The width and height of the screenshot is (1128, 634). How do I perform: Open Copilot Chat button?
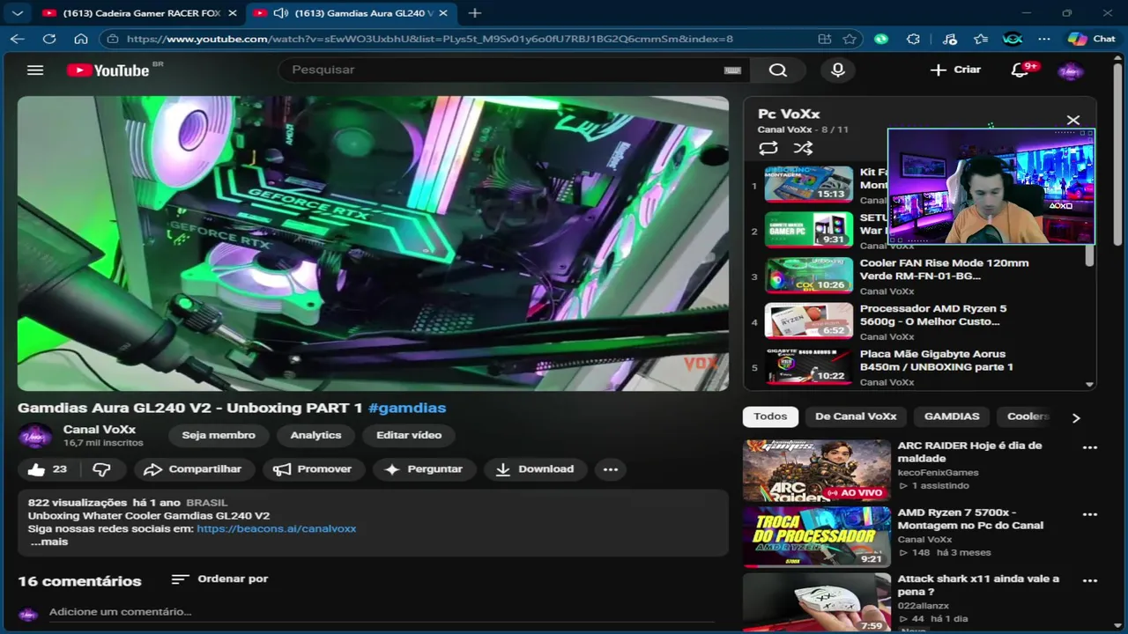pyautogui.click(x=1091, y=39)
